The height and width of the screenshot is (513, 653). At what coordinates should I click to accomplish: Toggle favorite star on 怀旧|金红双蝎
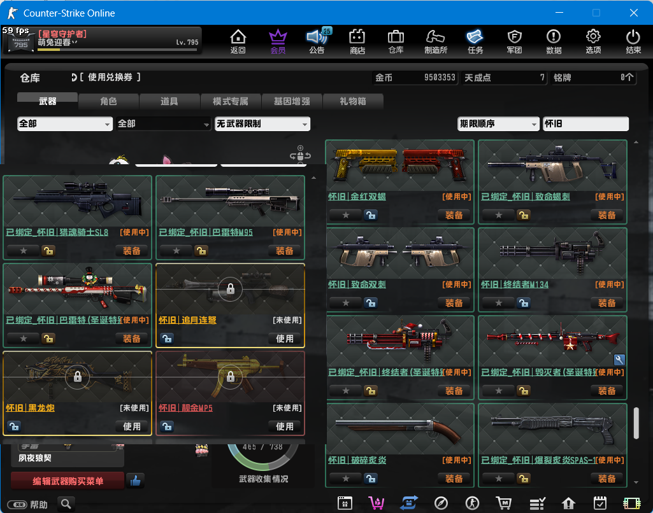(346, 215)
